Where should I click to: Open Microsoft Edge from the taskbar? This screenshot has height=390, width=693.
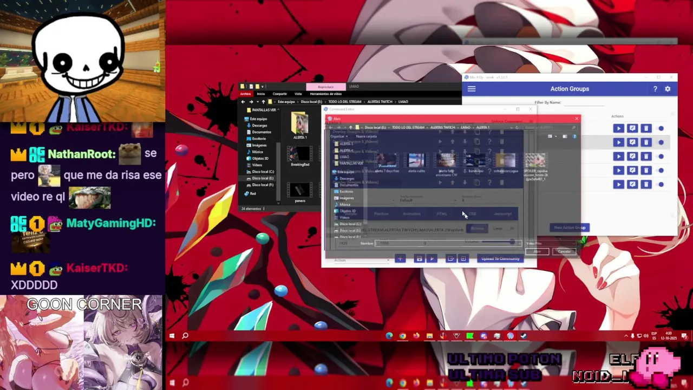click(389, 336)
